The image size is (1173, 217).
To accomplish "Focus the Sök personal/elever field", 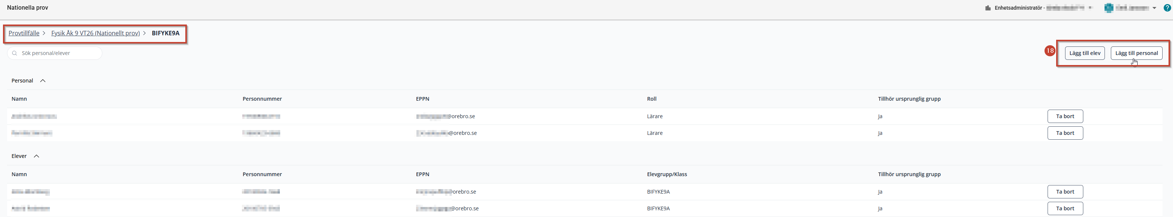I will click(55, 53).
